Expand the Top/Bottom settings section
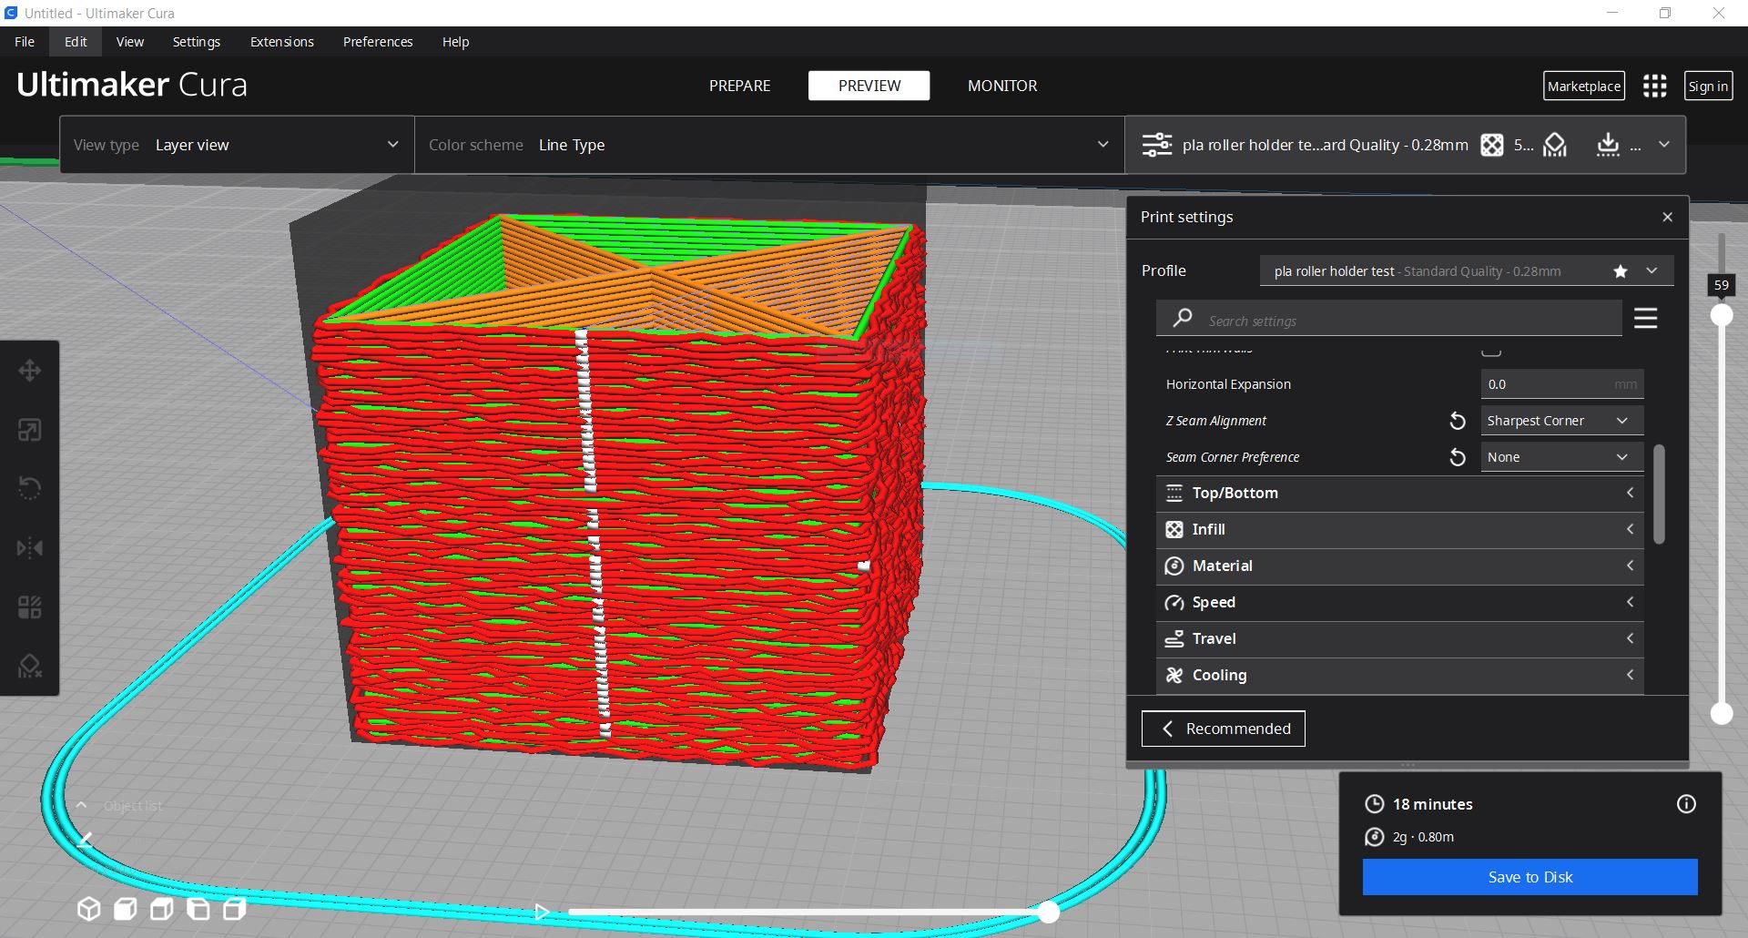This screenshot has height=938, width=1748. click(x=1399, y=493)
